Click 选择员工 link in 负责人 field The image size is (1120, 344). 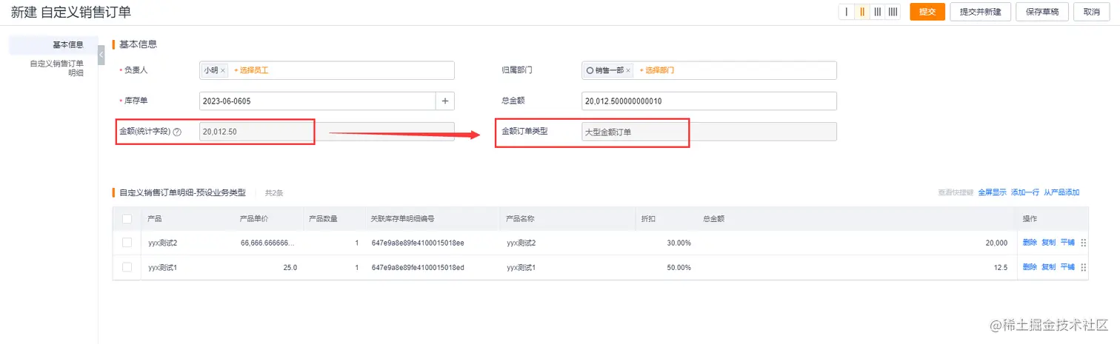point(251,70)
